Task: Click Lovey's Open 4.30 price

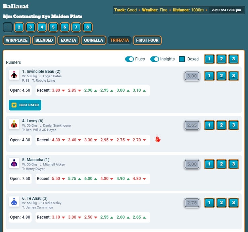Action: (x=20, y=140)
